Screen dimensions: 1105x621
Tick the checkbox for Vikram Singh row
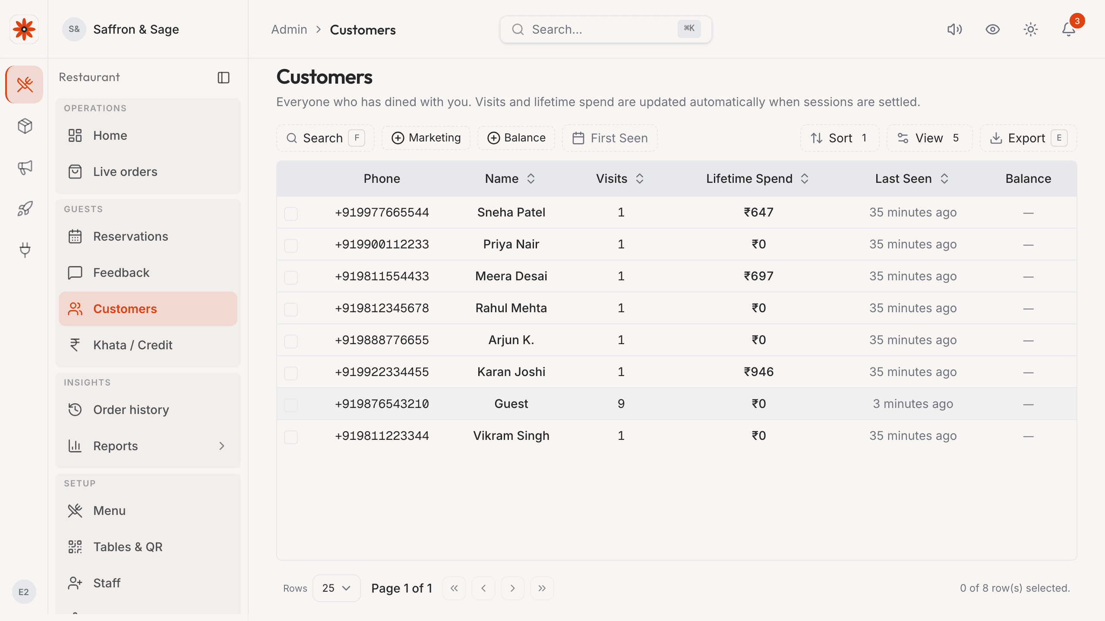(x=291, y=437)
